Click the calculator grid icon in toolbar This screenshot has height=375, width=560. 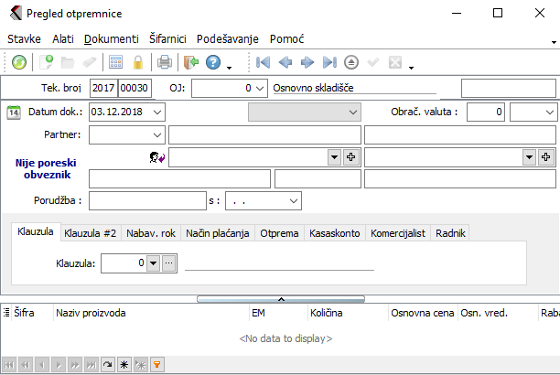click(116, 63)
